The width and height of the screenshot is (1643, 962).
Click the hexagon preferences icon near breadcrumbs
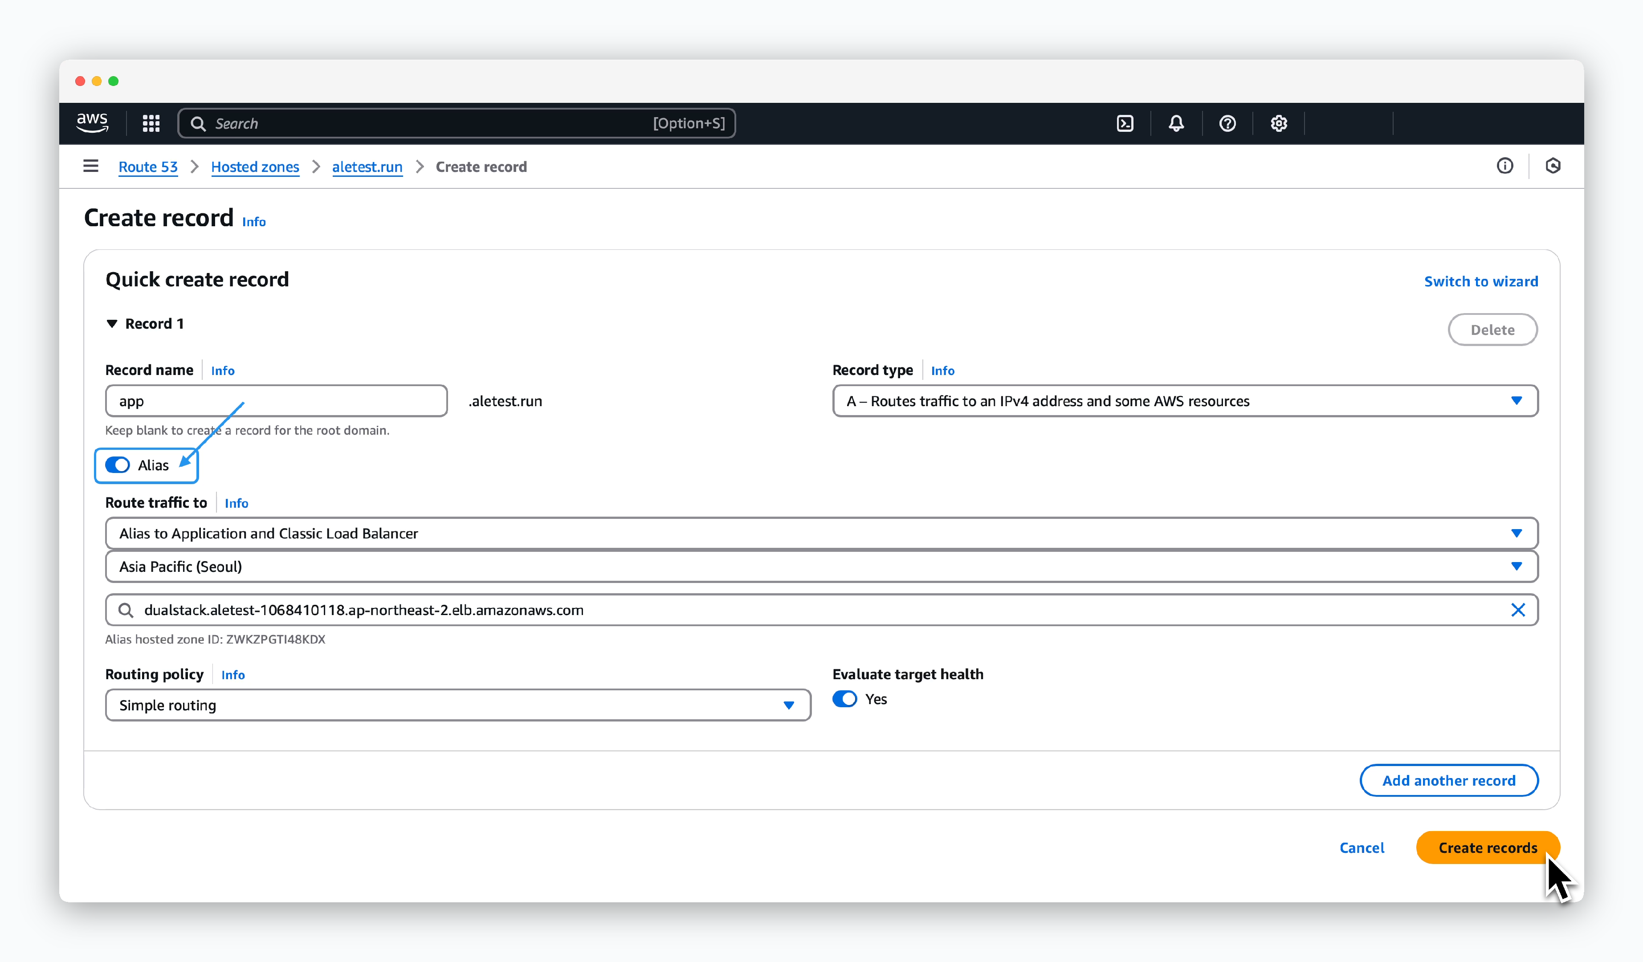click(x=1553, y=166)
